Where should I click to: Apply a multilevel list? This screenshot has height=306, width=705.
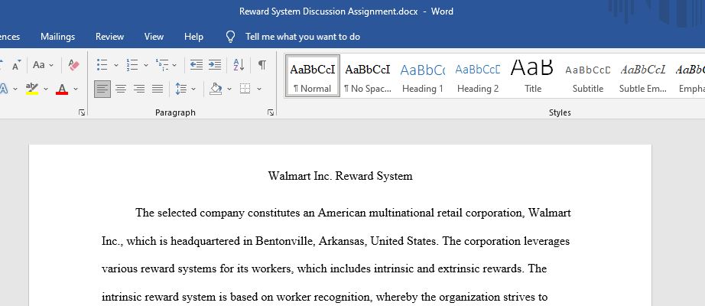(x=162, y=65)
